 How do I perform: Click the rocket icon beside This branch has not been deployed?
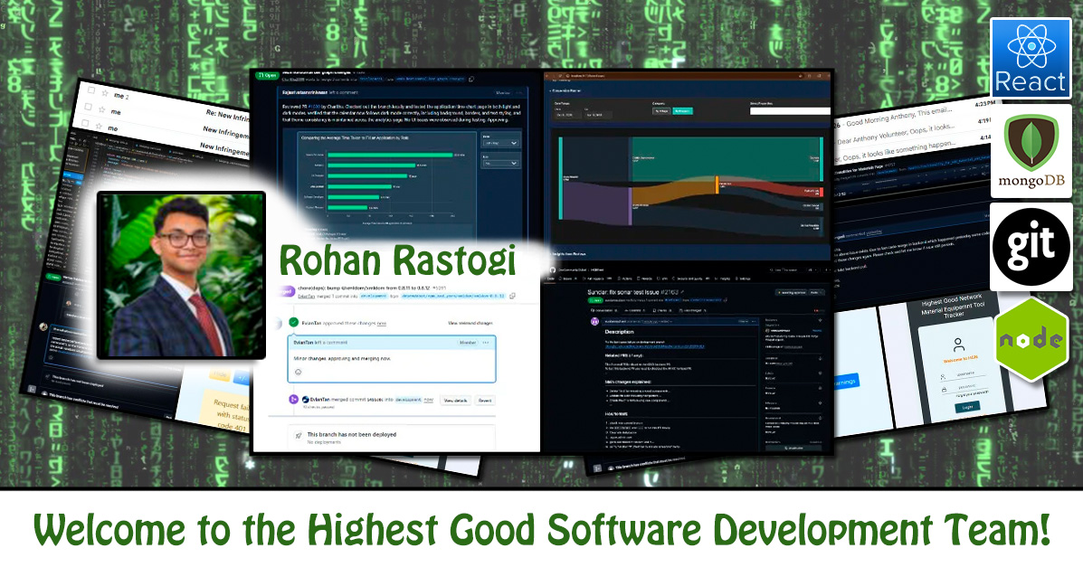(299, 436)
